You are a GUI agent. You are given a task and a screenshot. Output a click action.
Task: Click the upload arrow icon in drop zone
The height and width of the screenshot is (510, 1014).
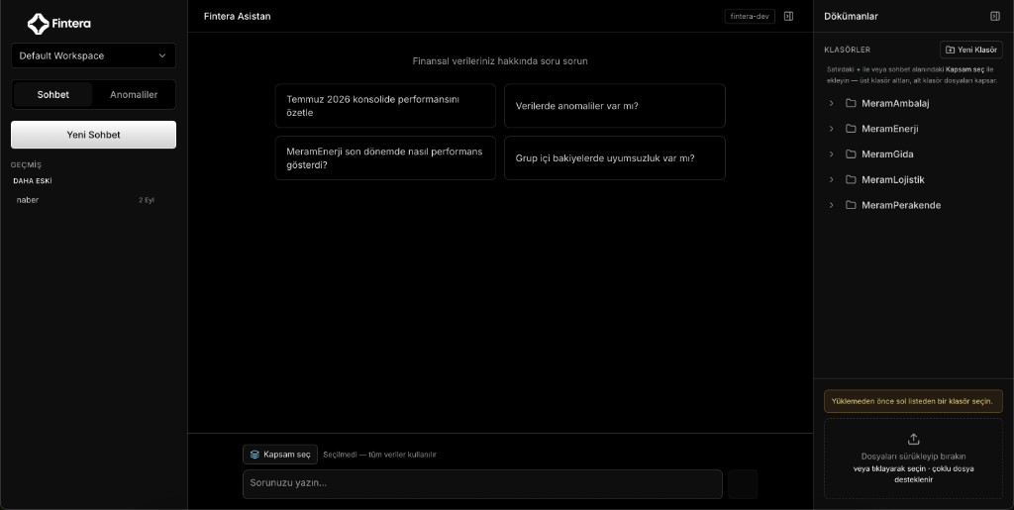coord(913,439)
